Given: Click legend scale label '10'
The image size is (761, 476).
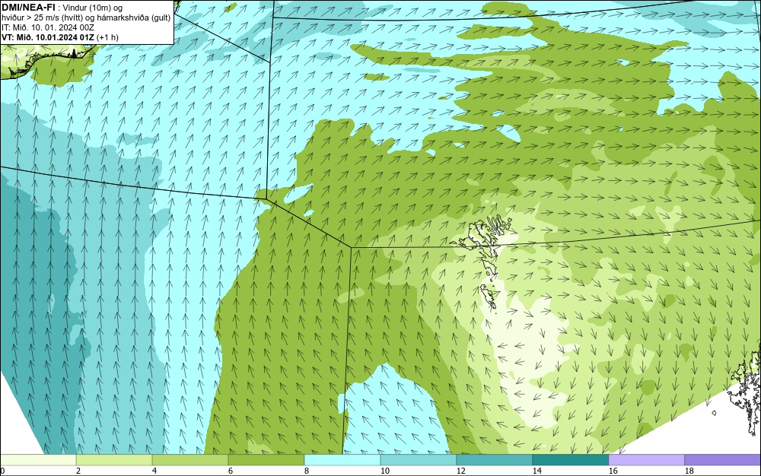Looking at the screenshot, I should point(385,471).
